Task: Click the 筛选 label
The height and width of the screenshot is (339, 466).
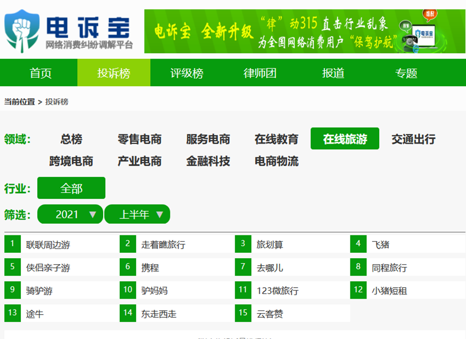Action: pos(17,215)
